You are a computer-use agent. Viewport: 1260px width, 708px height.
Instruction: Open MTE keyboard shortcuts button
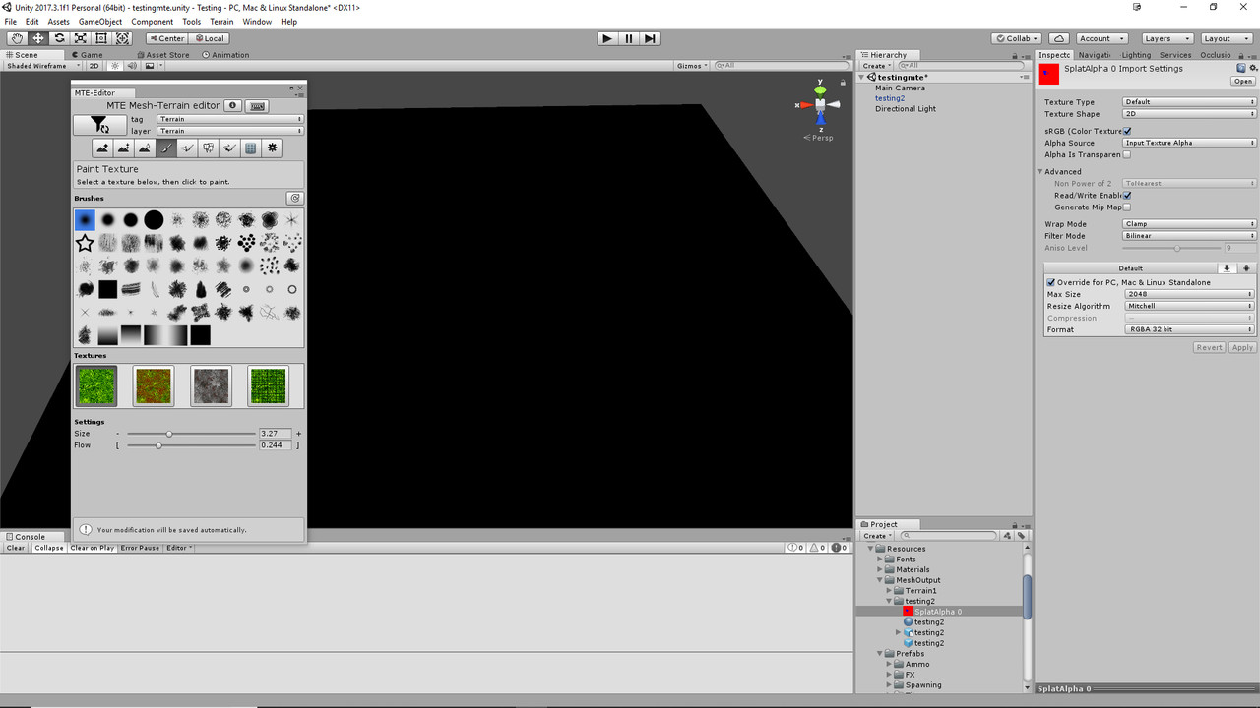[256, 105]
